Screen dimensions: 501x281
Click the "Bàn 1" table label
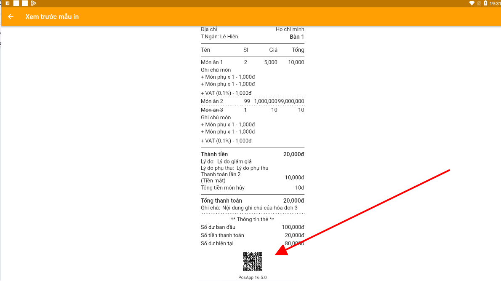tap(297, 37)
